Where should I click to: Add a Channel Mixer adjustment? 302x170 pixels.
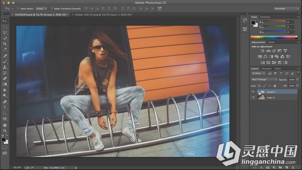point(282,57)
